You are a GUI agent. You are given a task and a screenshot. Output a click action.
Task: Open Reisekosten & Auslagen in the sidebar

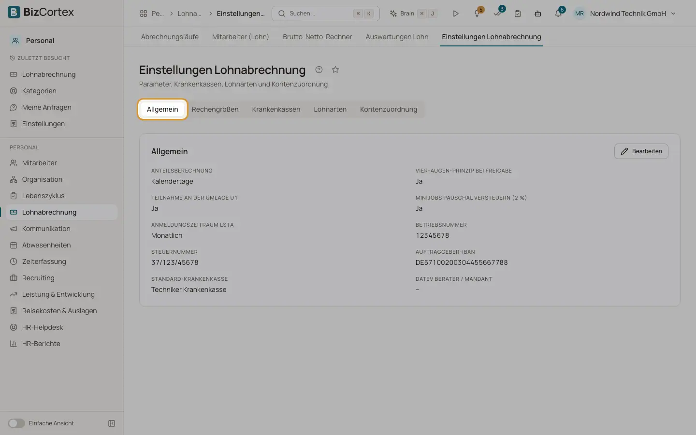(x=62, y=311)
